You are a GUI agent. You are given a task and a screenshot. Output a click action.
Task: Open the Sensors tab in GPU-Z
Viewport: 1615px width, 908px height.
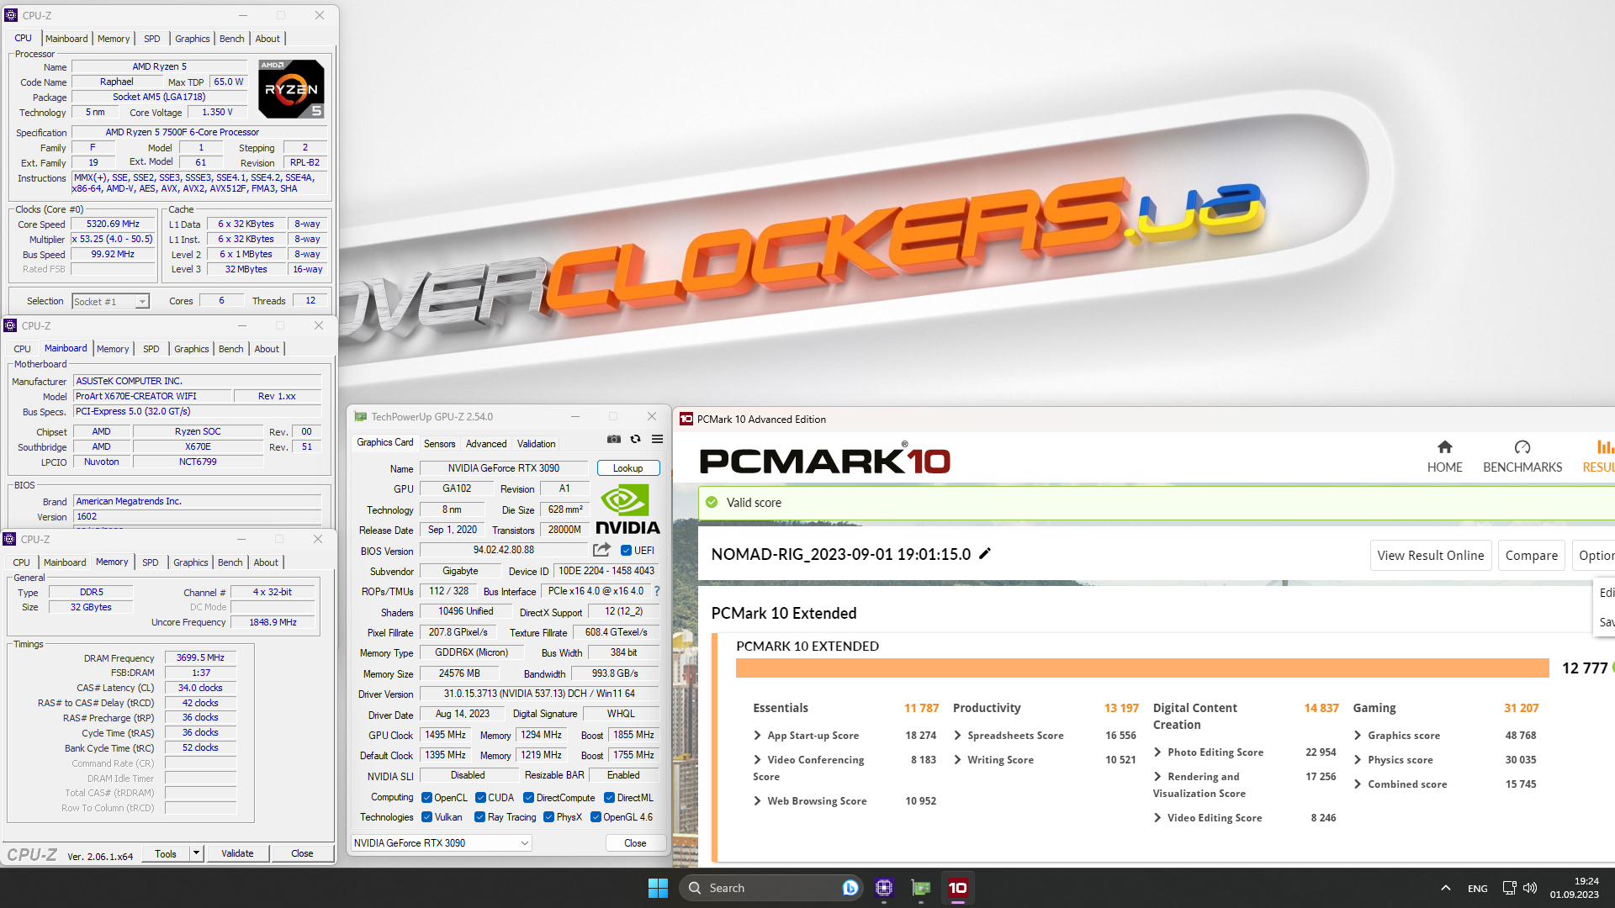pyautogui.click(x=439, y=444)
